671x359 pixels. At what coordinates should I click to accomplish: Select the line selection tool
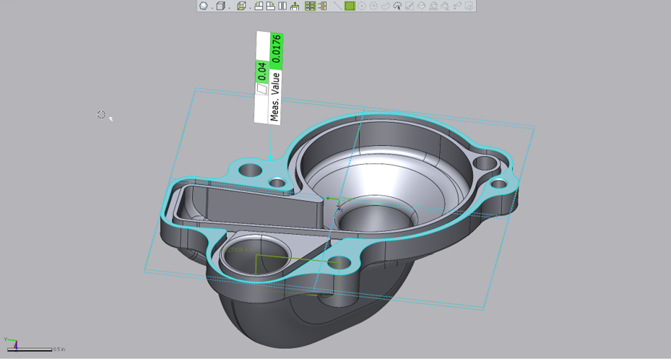pos(337,6)
